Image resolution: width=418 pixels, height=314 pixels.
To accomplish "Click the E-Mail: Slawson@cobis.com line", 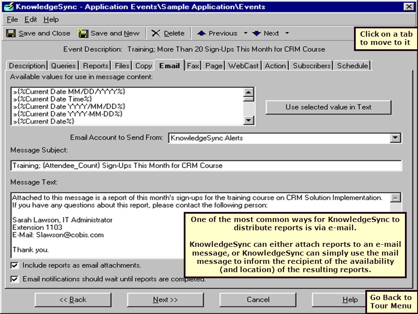I will click(58, 235).
